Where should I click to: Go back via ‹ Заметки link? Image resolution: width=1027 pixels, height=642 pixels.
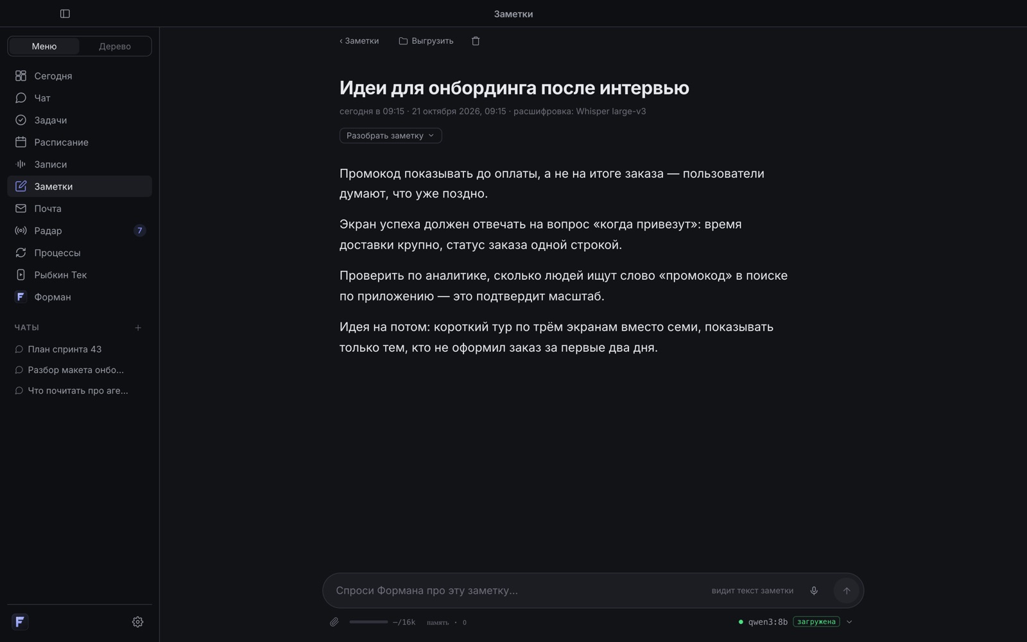click(359, 40)
